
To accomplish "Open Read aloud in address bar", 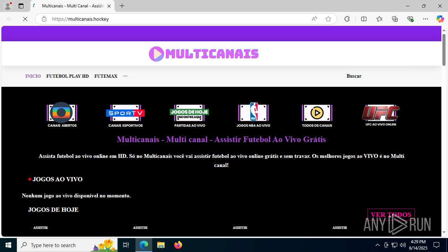I will (314, 19).
